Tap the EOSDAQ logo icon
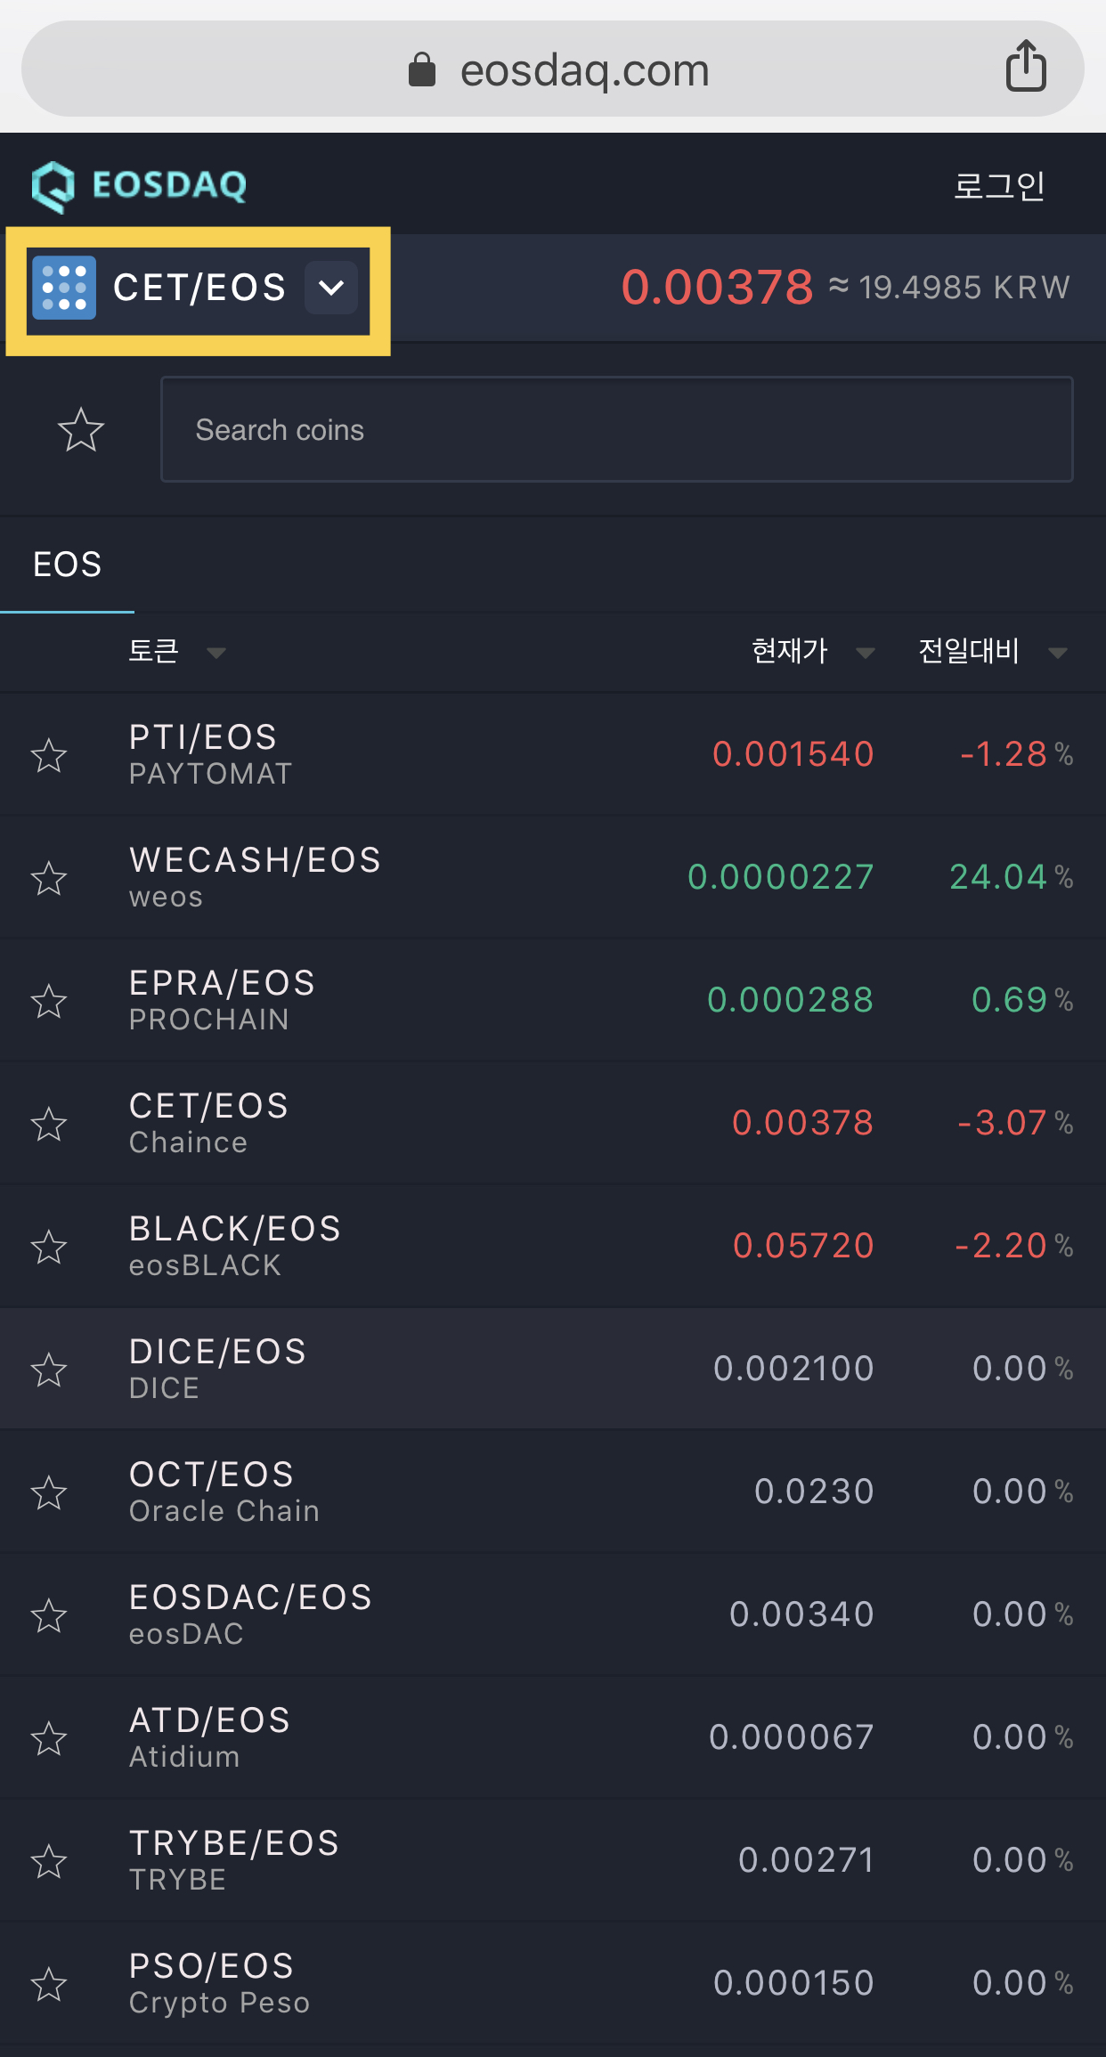The width and height of the screenshot is (1106, 2057). click(53, 186)
